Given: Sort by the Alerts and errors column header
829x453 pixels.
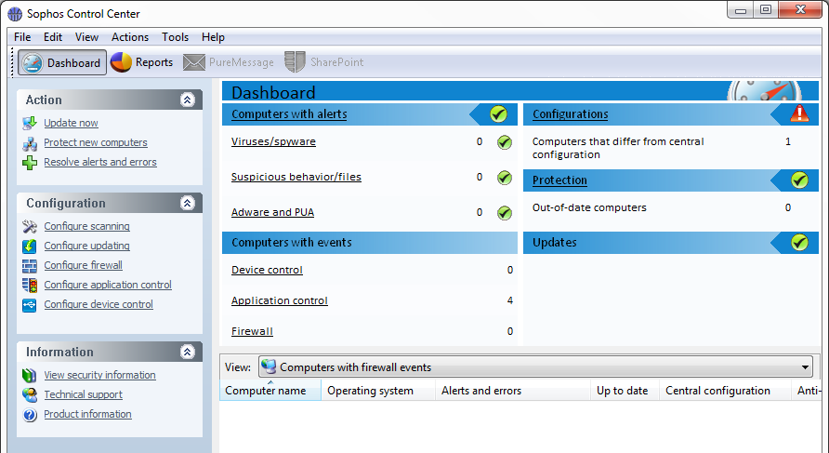Looking at the screenshot, I should coord(513,391).
